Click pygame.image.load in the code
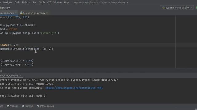The image size is (197, 110). point(25,33)
